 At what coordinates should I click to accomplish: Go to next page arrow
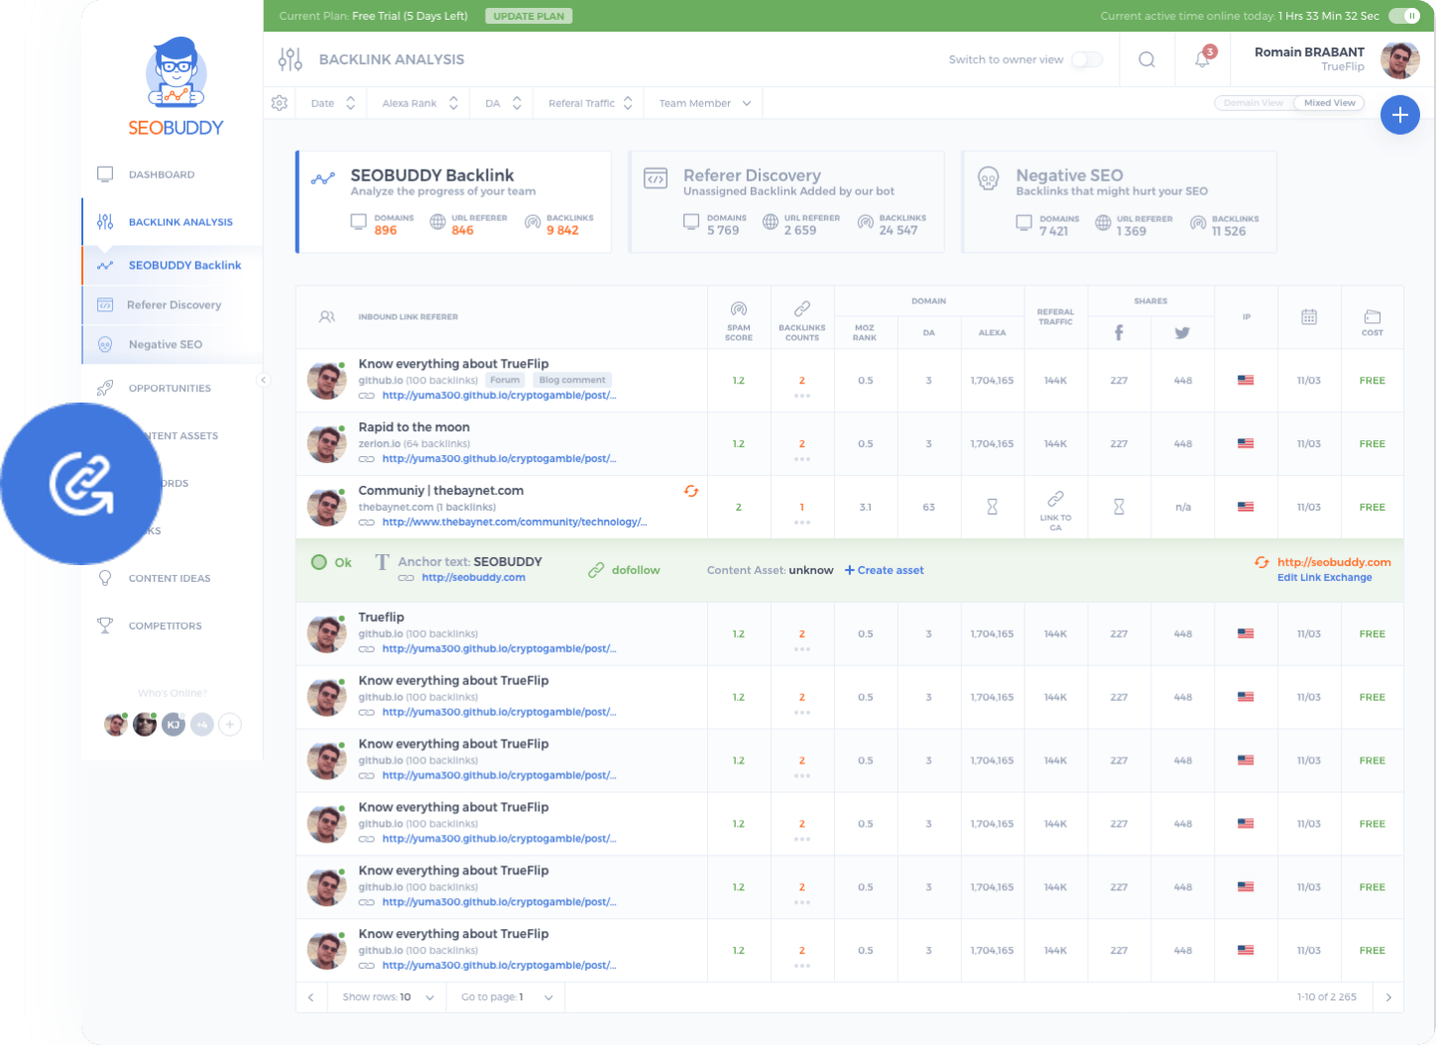tap(1388, 997)
